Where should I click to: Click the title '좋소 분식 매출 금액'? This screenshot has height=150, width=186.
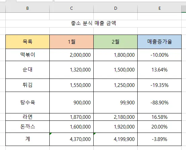pyautogui.click(x=93, y=23)
